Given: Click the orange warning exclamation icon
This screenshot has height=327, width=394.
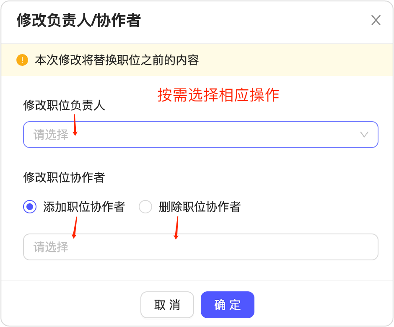Looking at the screenshot, I should click(22, 60).
